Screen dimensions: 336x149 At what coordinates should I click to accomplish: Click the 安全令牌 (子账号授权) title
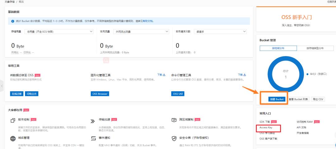194,138
